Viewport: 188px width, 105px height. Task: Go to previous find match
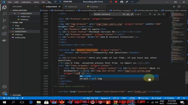coord(150,14)
